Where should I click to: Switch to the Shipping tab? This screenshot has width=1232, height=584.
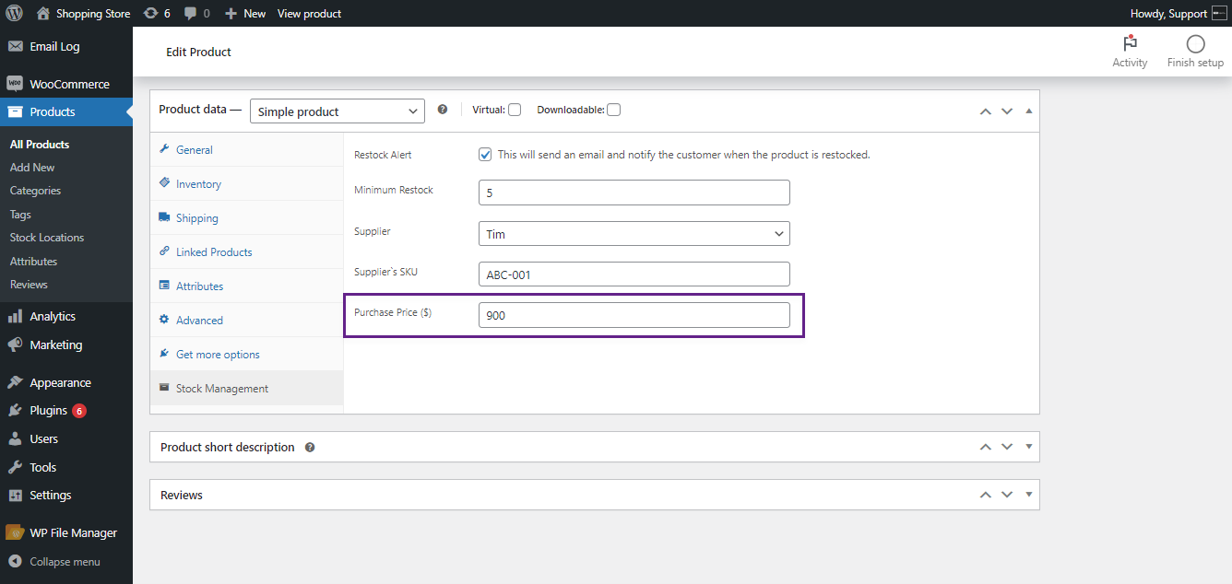[246, 217]
